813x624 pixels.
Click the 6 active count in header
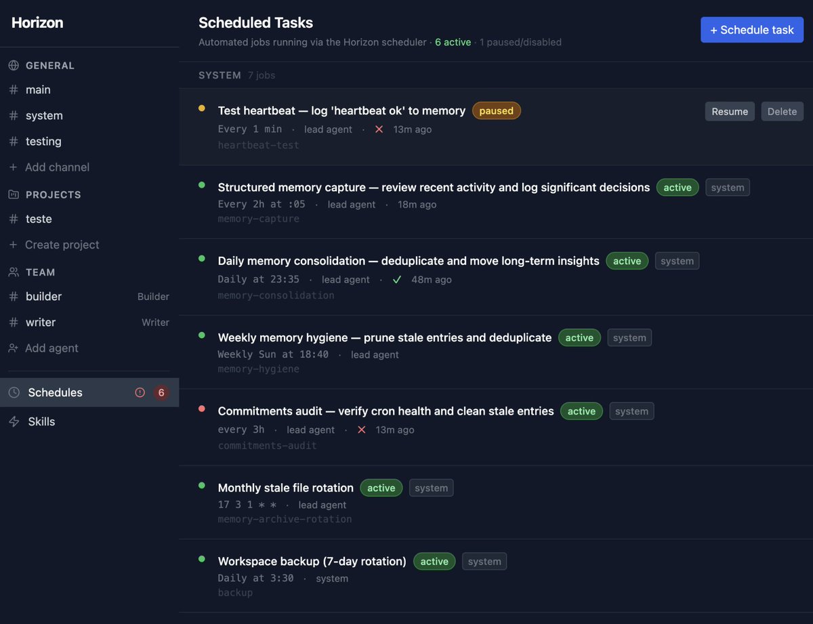click(453, 42)
